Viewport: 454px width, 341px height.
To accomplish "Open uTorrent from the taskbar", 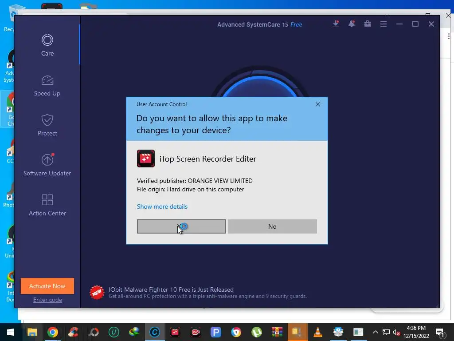I will 257,332.
